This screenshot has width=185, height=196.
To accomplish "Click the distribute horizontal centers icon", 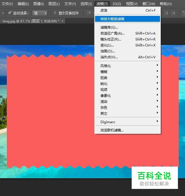I will [166, 13].
